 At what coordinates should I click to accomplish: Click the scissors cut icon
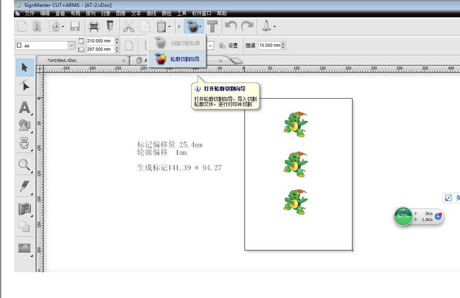coord(129,26)
